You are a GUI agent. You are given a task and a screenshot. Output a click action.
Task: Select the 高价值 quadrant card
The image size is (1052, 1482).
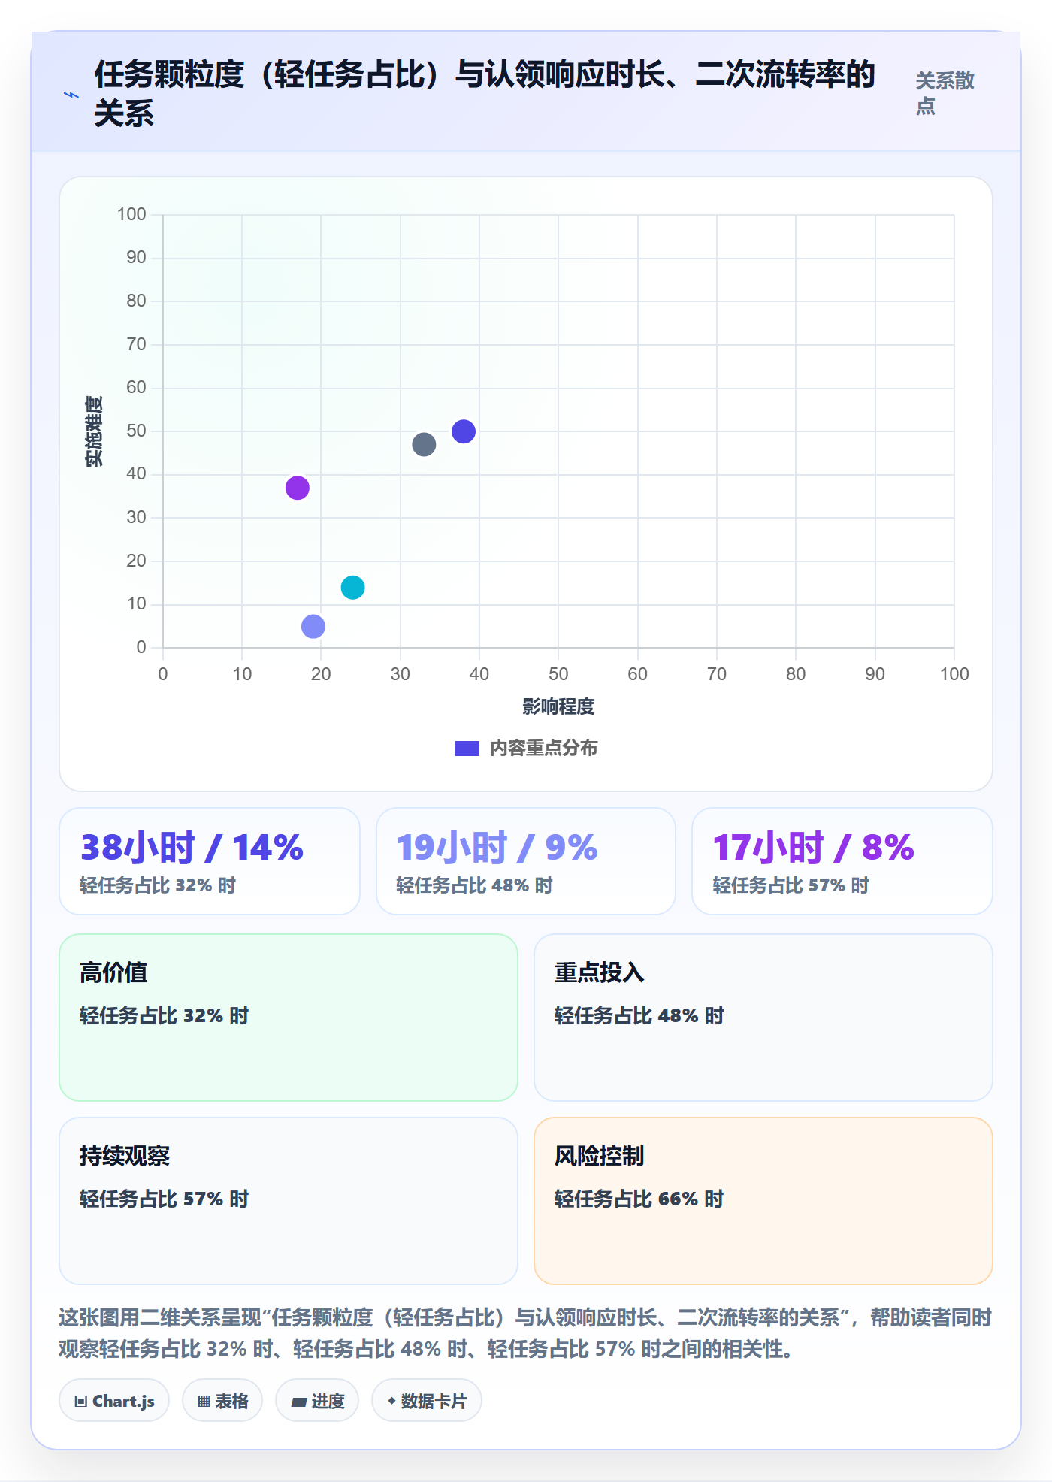point(289,1018)
